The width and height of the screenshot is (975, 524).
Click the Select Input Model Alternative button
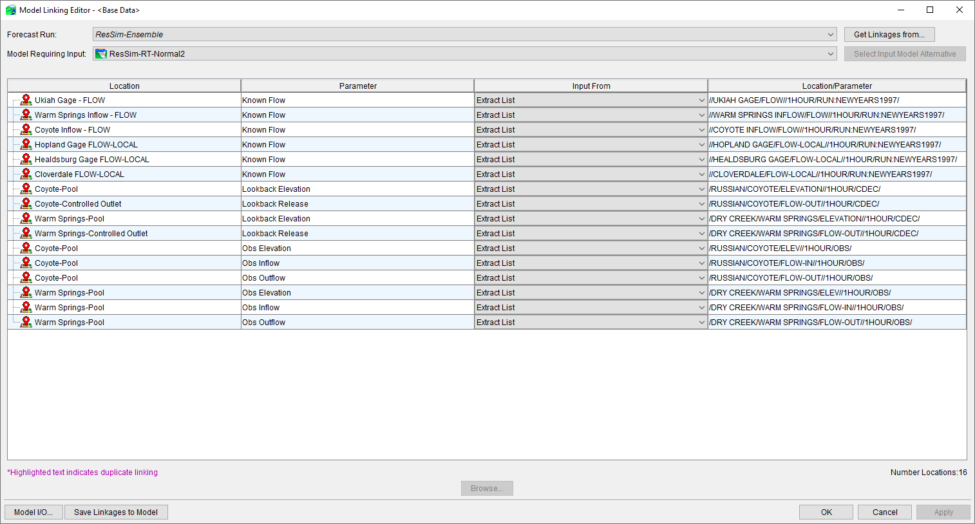click(x=905, y=54)
